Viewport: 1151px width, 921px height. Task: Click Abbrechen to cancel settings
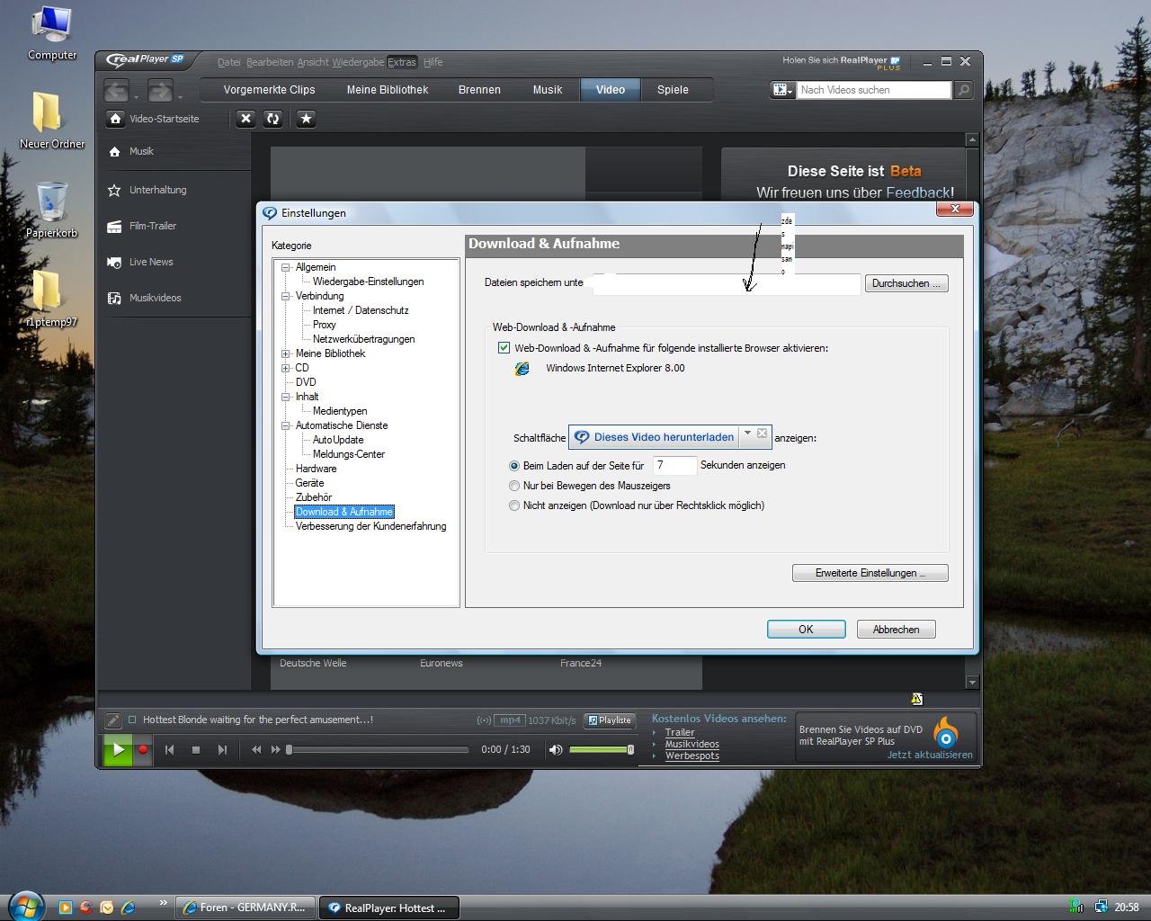point(897,630)
